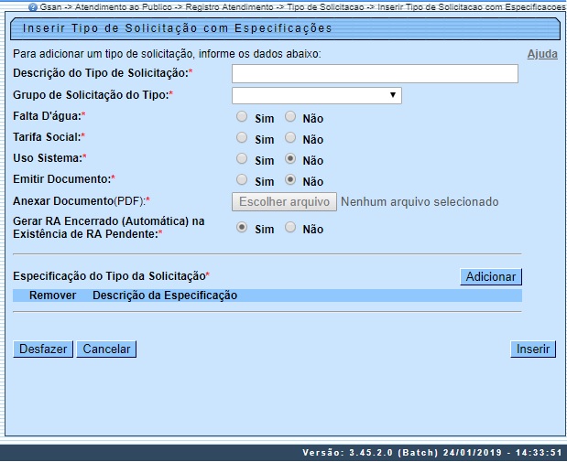This screenshot has width=567, height=462.
Task: Choose Sim for Tarifa Social
Action: point(242,138)
